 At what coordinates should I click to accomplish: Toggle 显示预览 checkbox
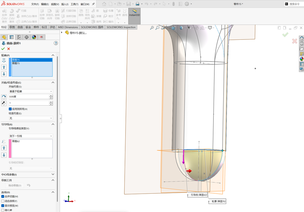point(3,205)
